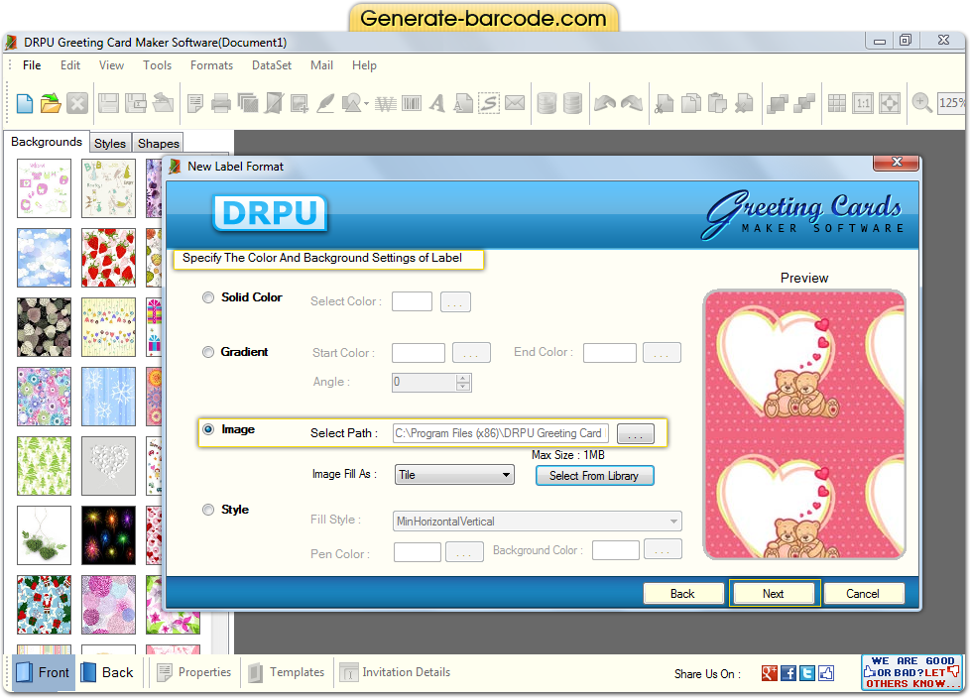Open the DataSet menu
Screen dimensions: 970x698
(x=272, y=65)
